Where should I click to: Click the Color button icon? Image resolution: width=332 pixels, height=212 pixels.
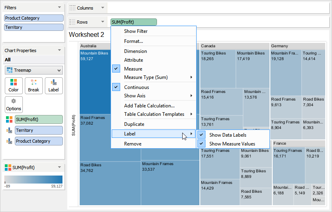(14, 83)
